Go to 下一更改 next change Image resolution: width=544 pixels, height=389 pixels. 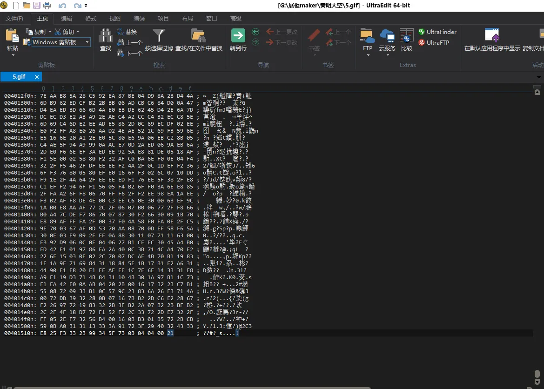pos(282,42)
